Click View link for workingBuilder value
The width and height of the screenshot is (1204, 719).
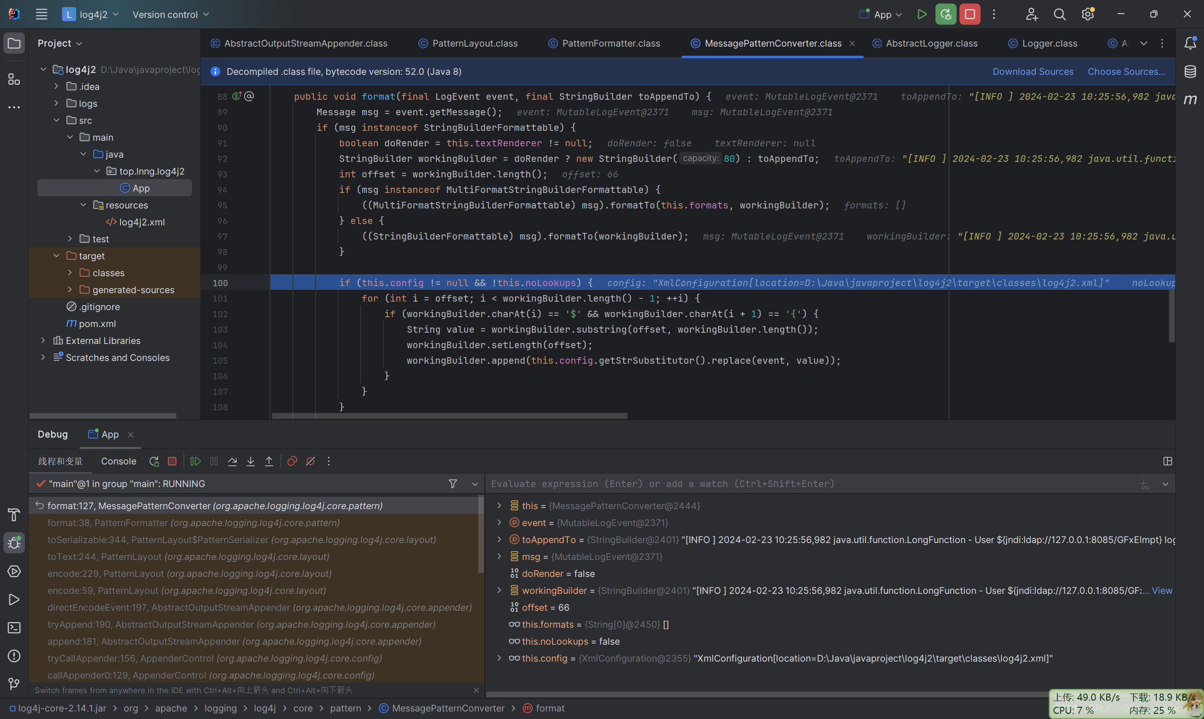(x=1162, y=590)
